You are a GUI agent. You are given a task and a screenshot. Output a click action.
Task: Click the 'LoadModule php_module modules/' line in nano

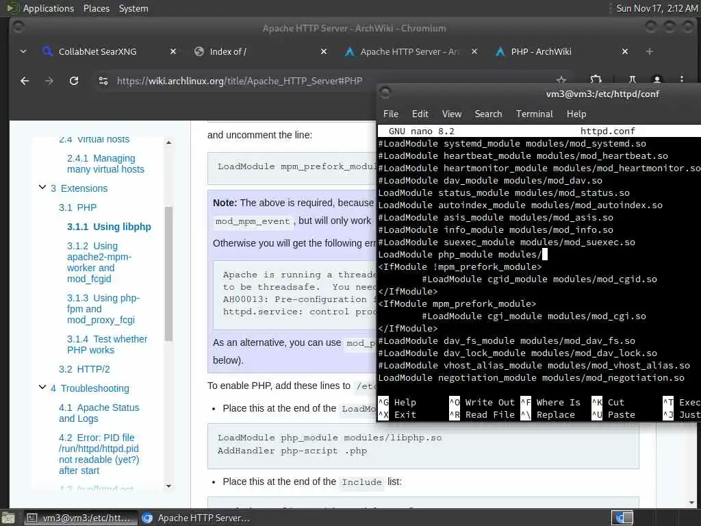[459, 255]
